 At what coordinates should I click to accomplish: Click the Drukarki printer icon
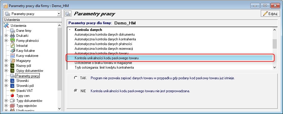click(13, 36)
